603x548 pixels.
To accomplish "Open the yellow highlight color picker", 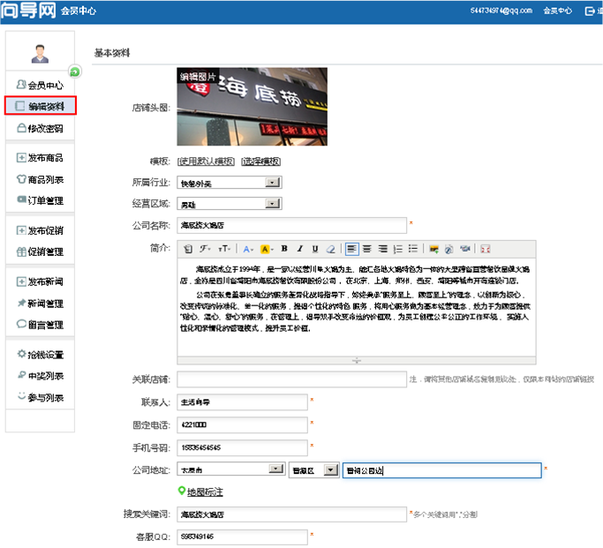I will (x=267, y=249).
